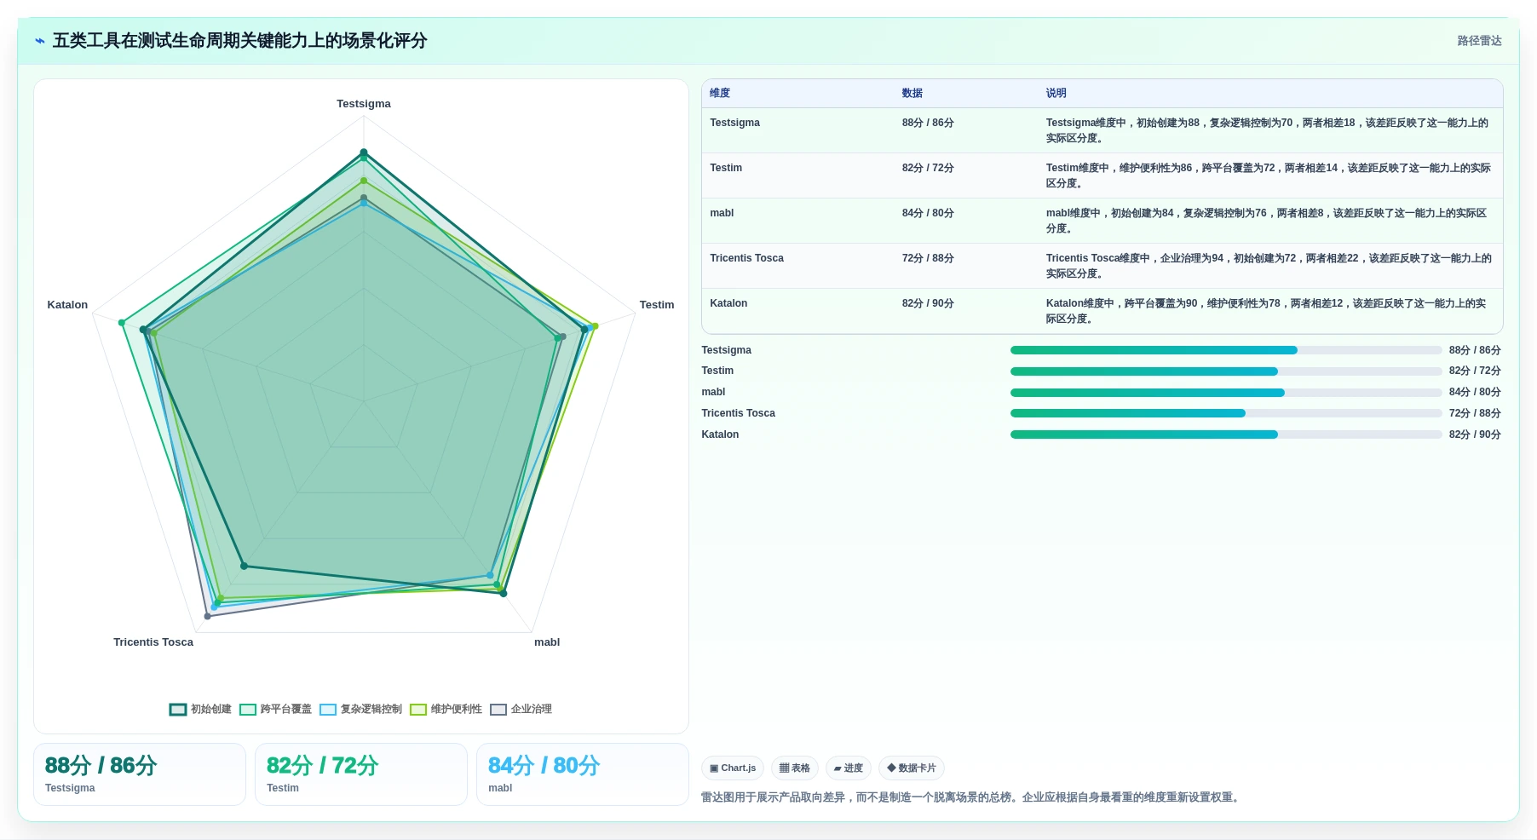The image size is (1537, 840).
Task: Select the Tricentis Tosca table row name
Action: coord(746,258)
